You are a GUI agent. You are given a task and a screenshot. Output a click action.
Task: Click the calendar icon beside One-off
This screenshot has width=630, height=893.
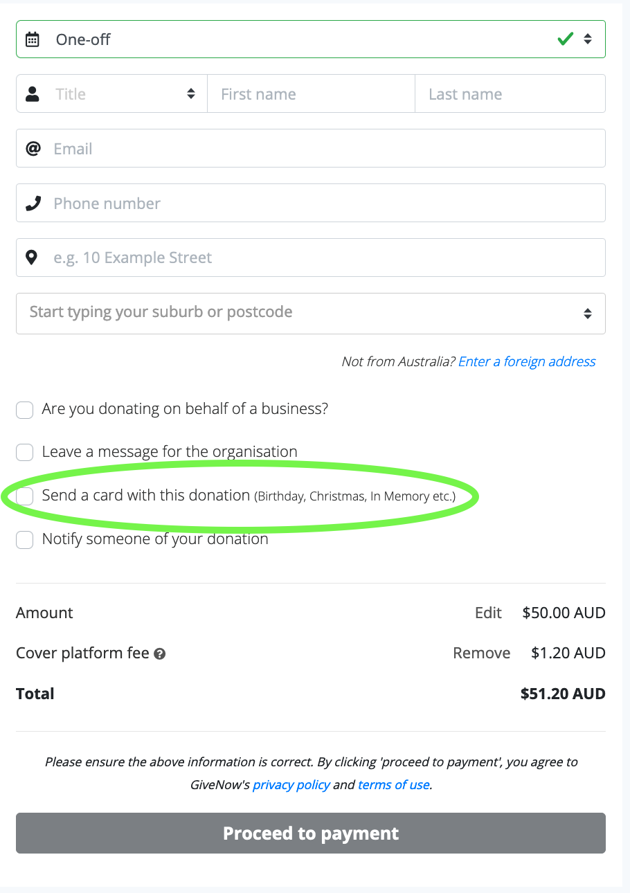33,39
